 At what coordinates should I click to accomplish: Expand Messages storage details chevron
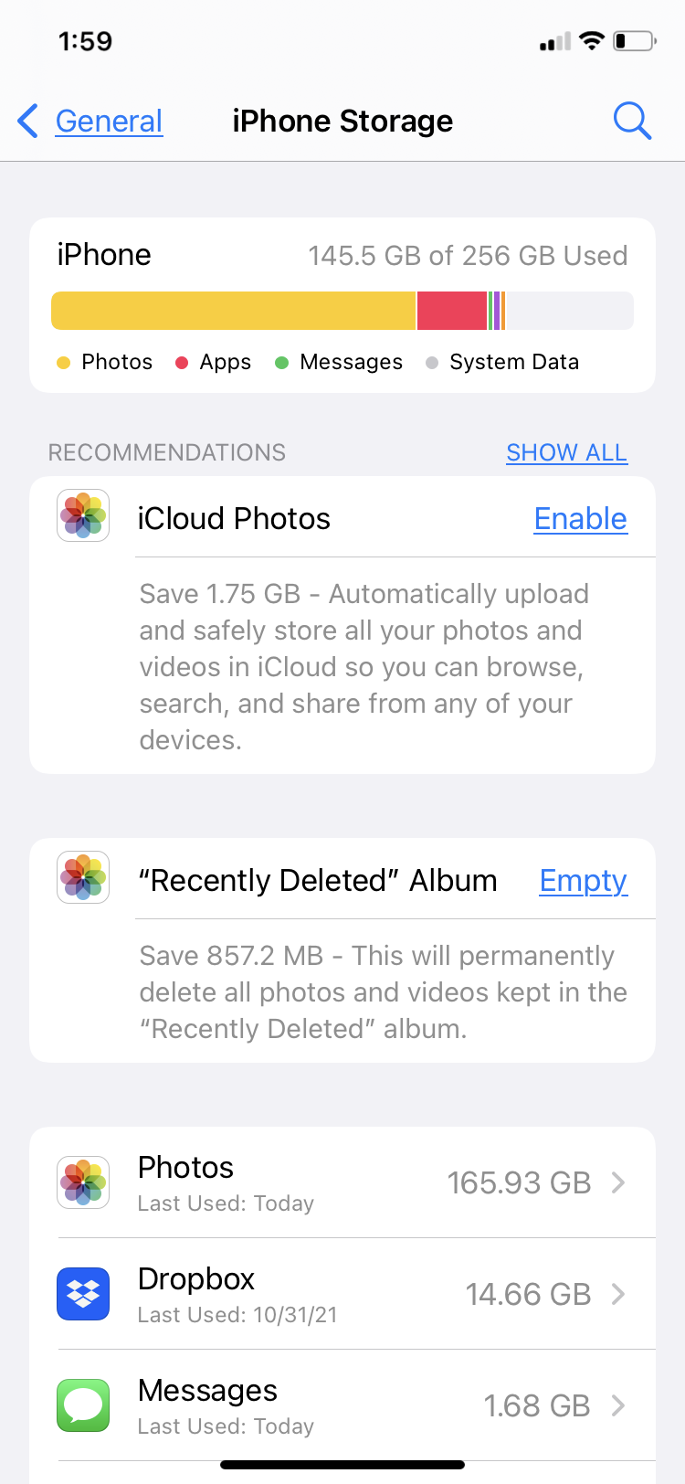(618, 1405)
